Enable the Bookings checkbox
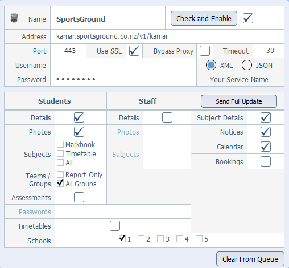 pyautogui.click(x=266, y=161)
